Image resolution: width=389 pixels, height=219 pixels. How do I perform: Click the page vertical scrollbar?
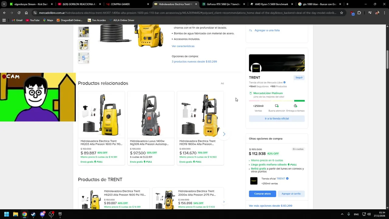click(387, 59)
